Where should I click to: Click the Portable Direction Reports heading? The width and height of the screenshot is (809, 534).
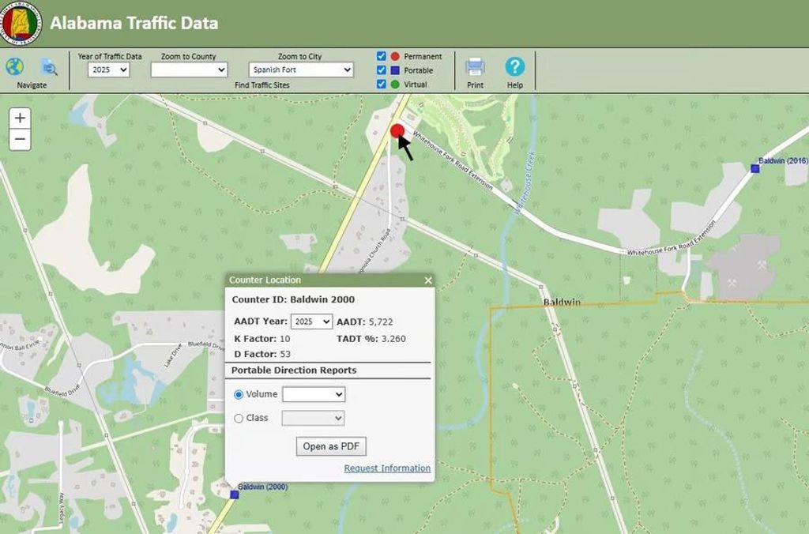tap(294, 370)
